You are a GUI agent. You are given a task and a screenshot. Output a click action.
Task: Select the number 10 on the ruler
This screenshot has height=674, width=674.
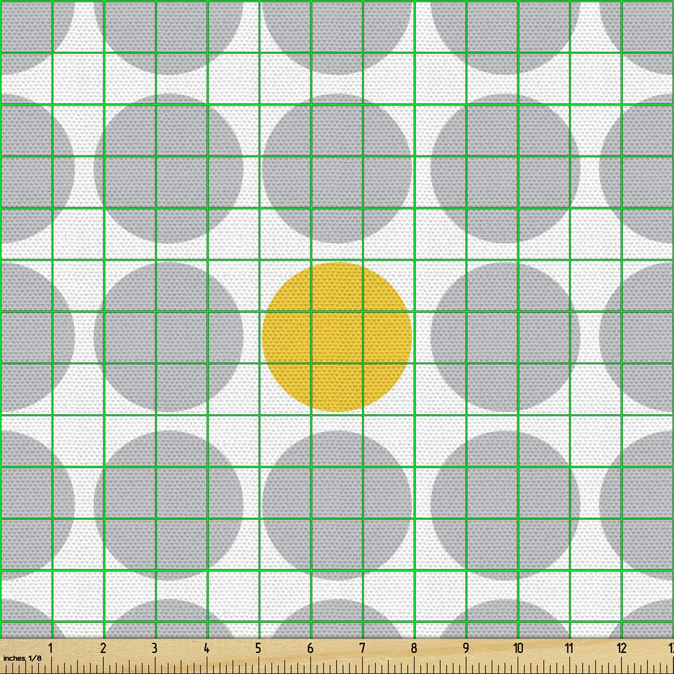coord(518,648)
